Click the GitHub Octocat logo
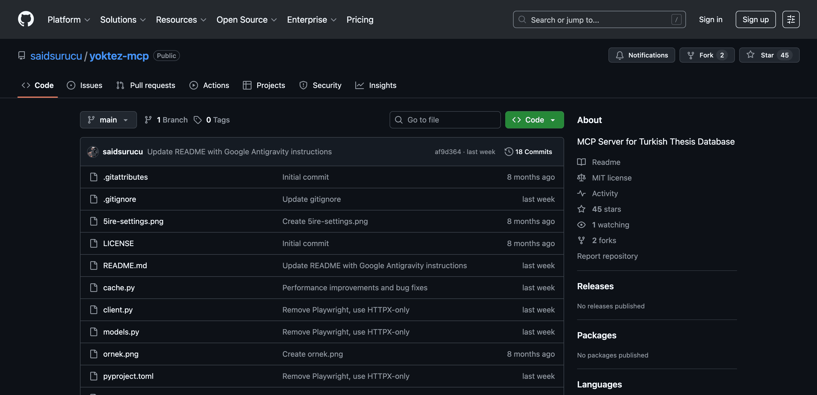Image resolution: width=817 pixels, height=395 pixels. (26, 19)
